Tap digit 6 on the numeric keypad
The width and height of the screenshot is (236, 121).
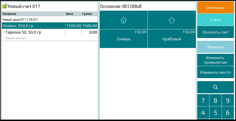point(228,113)
